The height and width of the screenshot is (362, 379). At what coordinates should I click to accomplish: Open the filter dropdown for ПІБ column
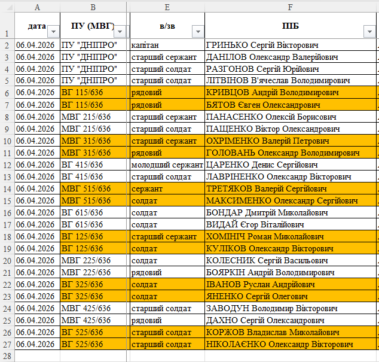369,32
